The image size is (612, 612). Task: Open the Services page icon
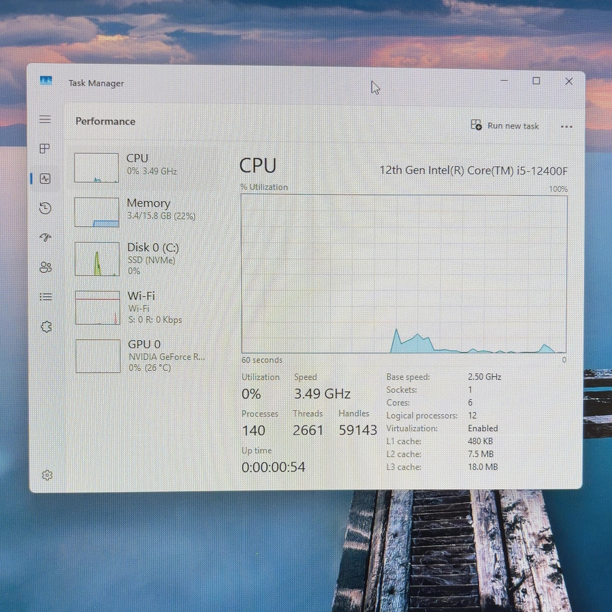coord(46,326)
